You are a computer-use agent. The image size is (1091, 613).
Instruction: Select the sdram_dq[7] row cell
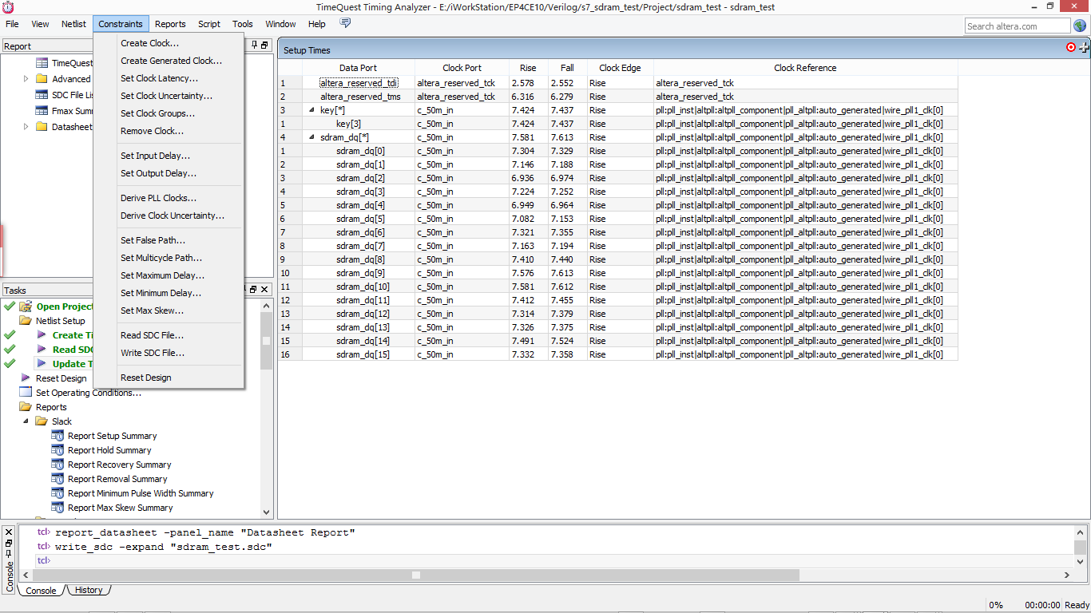click(x=359, y=246)
